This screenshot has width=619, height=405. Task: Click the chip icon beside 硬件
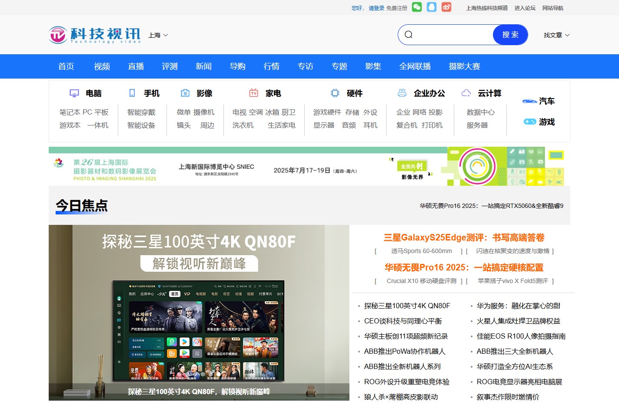coord(335,93)
